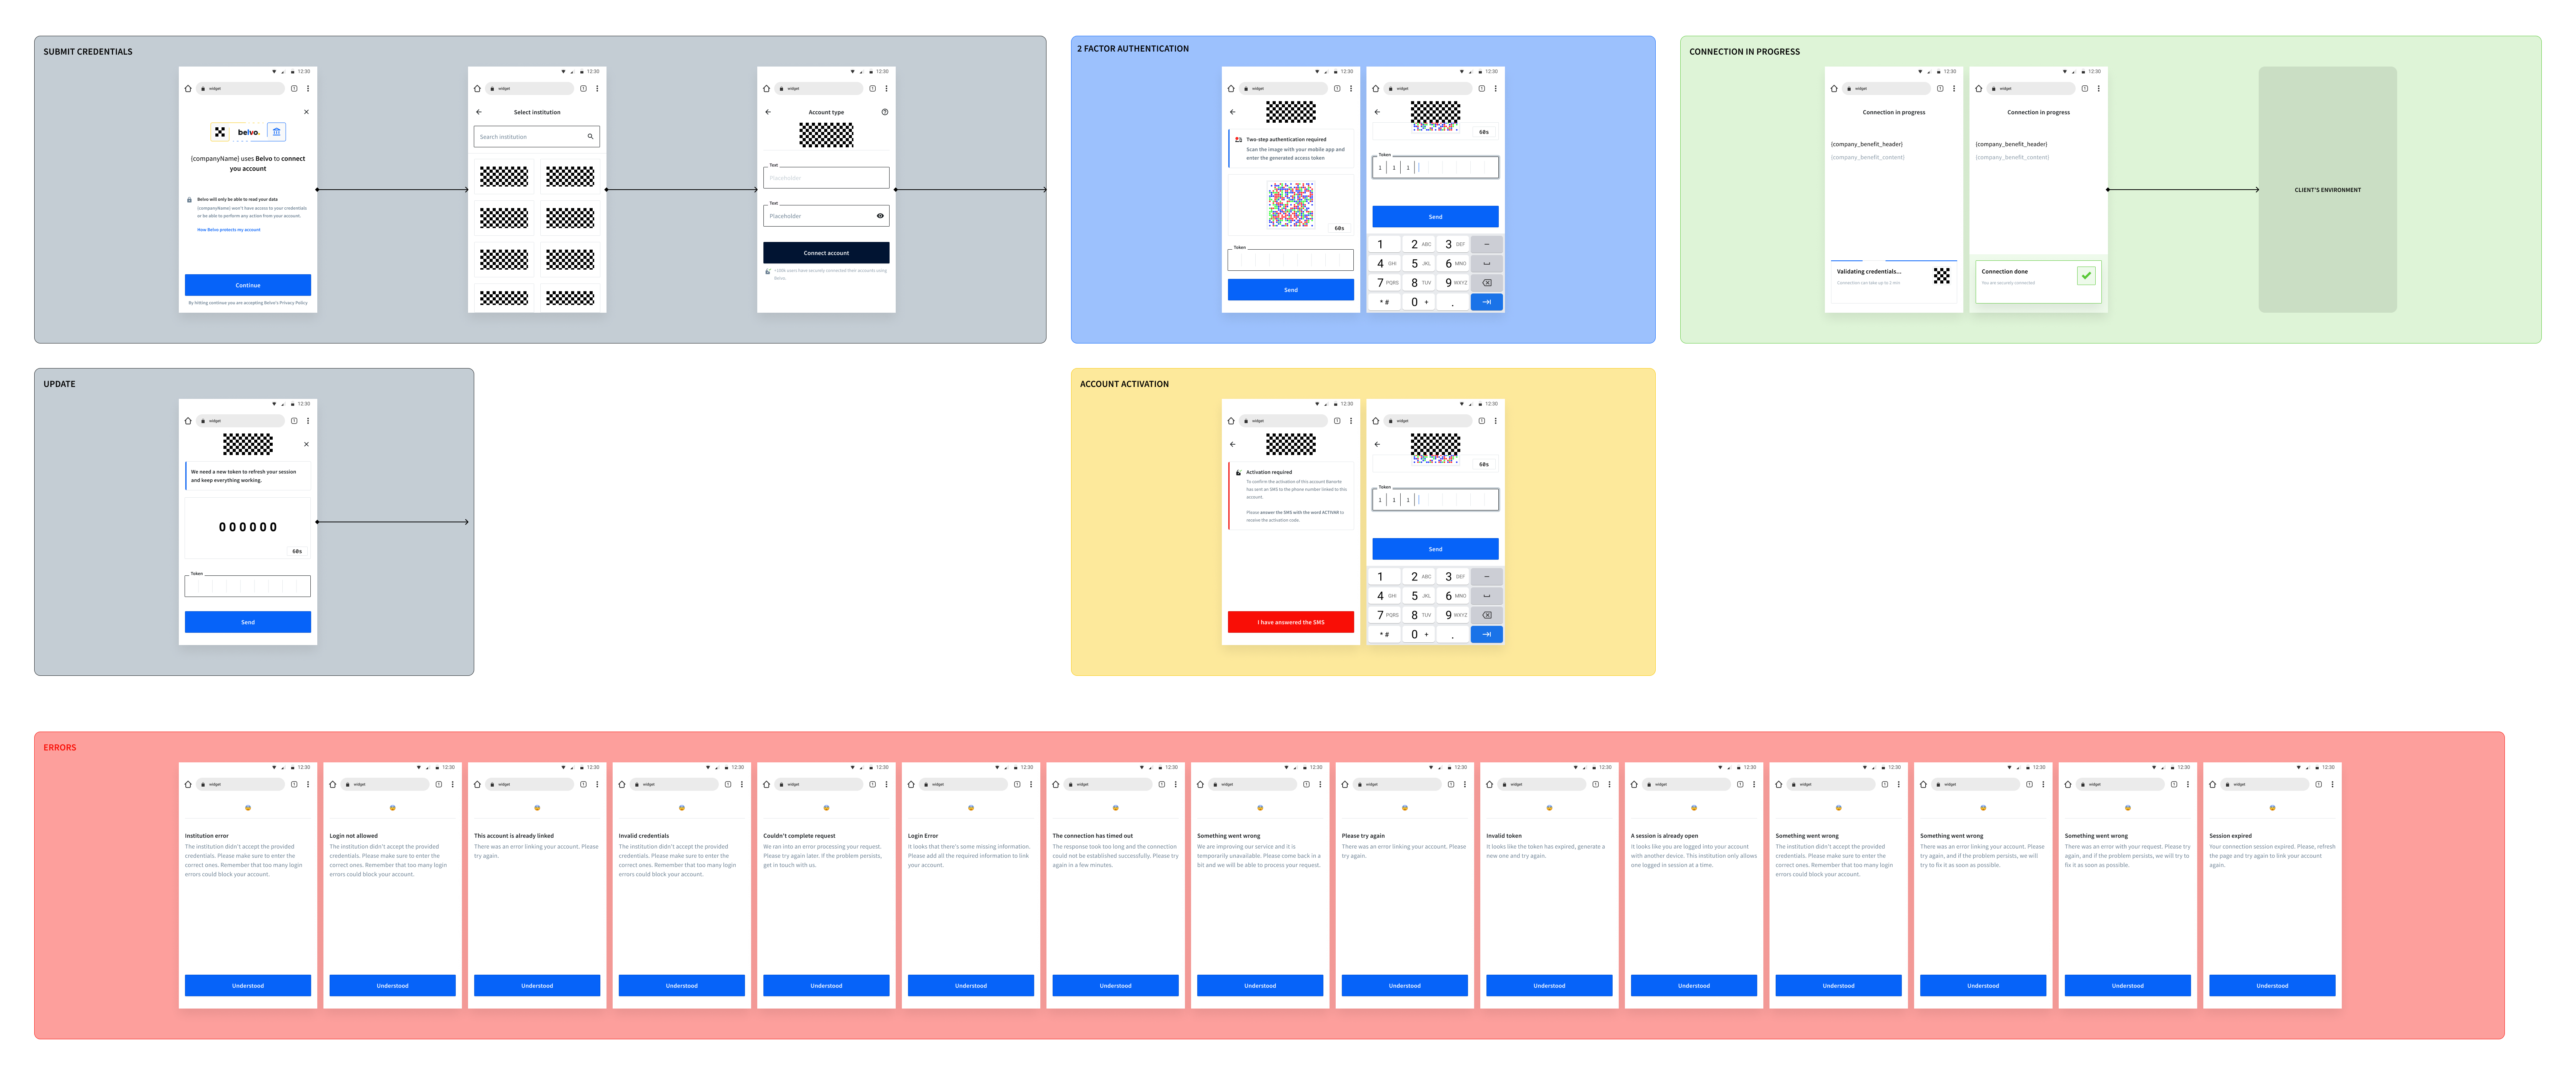Click help icon on Account type screen

coord(884,112)
